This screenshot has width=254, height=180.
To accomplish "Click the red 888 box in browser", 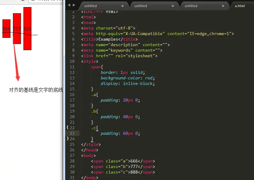I will pyautogui.click(x=27, y=29).
